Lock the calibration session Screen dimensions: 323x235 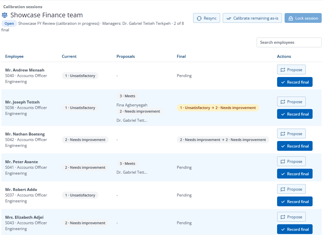(303, 18)
